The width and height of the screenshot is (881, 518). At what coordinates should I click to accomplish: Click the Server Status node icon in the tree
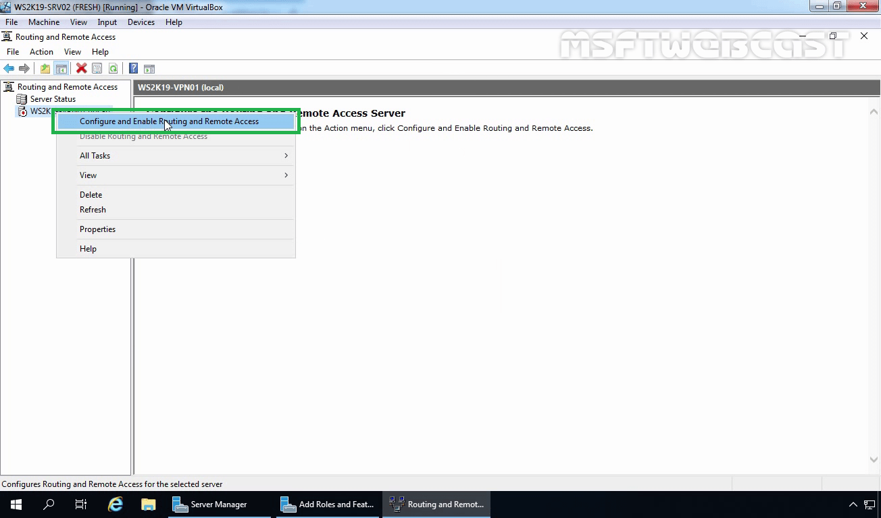pyautogui.click(x=22, y=99)
